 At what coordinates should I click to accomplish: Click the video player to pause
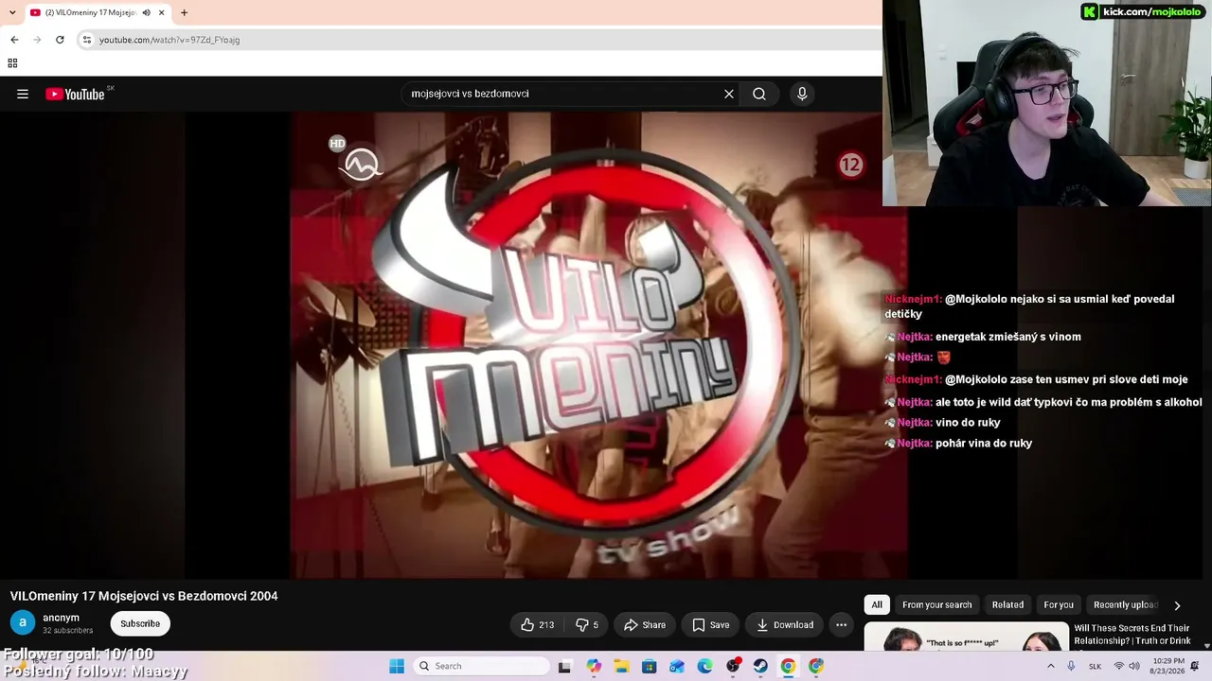point(598,345)
